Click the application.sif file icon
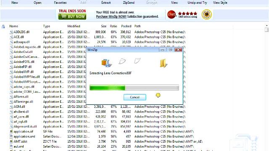 coord(11,131)
